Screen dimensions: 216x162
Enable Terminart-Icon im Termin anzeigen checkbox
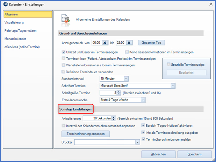click(x=63, y=58)
